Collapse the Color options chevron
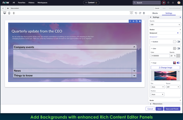This screenshot has height=120, width=183. 152,48
